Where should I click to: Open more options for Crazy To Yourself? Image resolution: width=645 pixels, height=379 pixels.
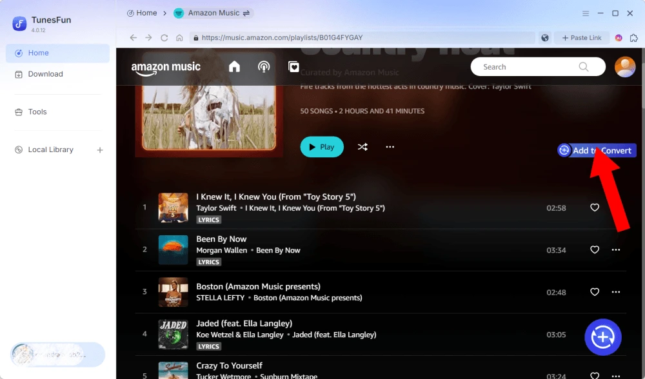pos(616,376)
